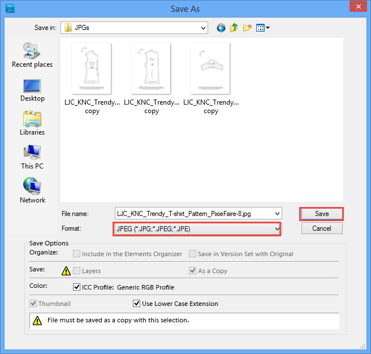Expand the Save in folder dropdown
Image resolution: width=371 pixels, height=354 pixels.
click(203, 28)
